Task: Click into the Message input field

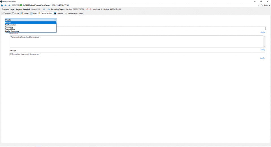Action: 137,54
